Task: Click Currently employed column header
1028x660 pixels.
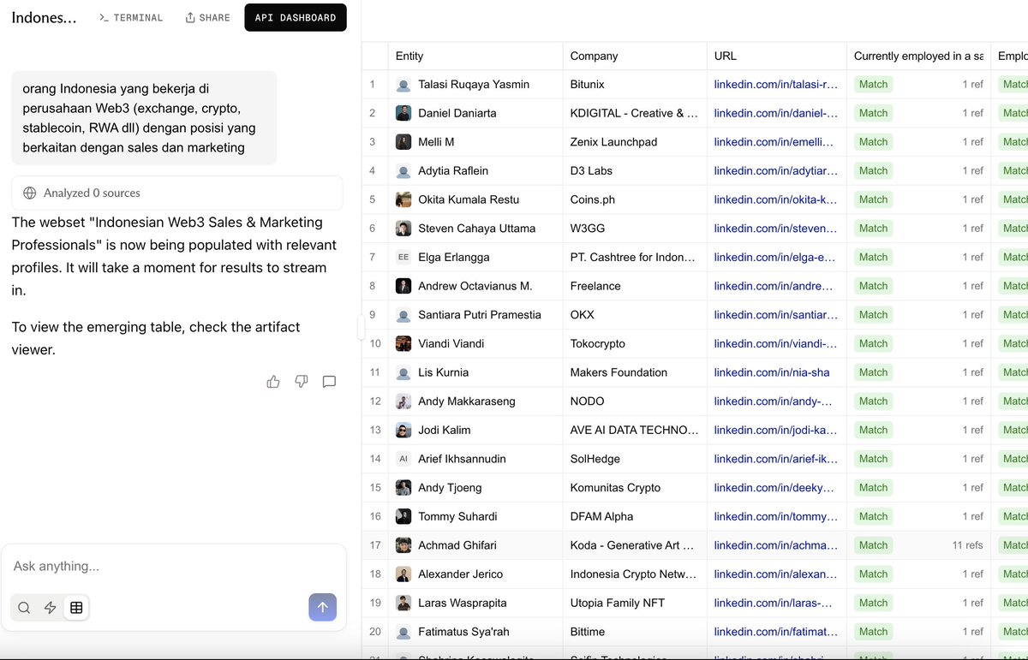Action: coord(918,56)
